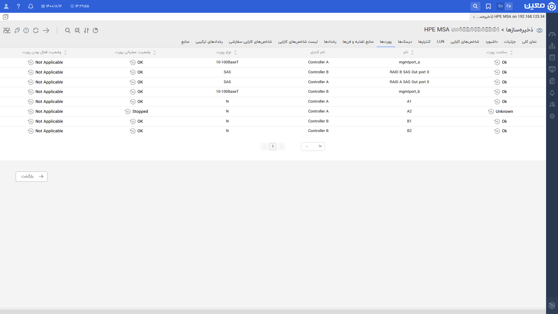Open the notifications bell in top bar
This screenshot has height=314, width=558.
(x=31, y=6)
